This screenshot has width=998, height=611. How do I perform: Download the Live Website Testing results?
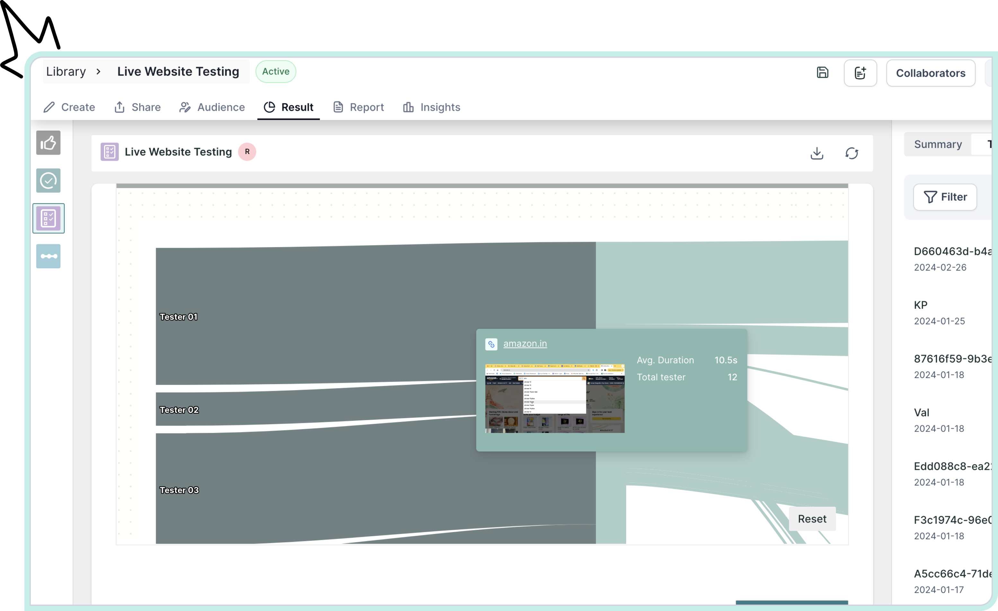[x=817, y=153]
